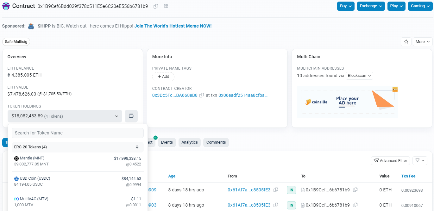Screen dimensions: 434x211
Task: Add a private name tag
Action: coord(163,77)
